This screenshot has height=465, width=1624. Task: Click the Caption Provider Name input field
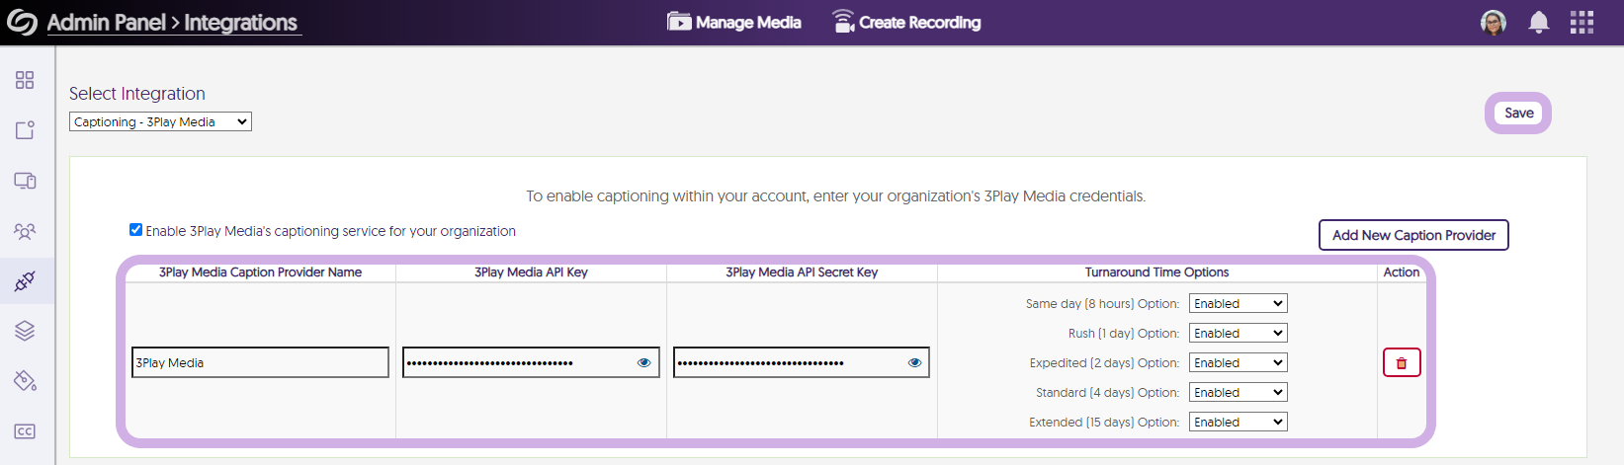pyautogui.click(x=260, y=362)
